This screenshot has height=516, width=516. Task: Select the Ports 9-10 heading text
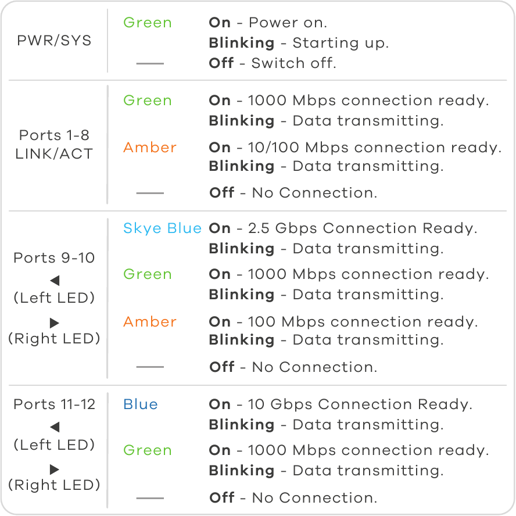click(55, 258)
